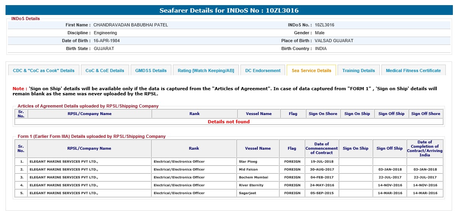The height and width of the screenshot is (219, 458).
Task: Open the DC Endorsement tab
Action: [263, 71]
